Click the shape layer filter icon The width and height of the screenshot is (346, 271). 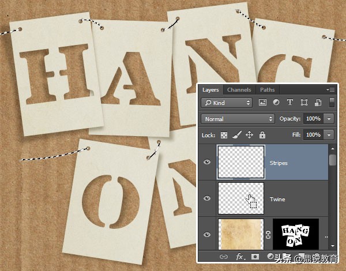click(303, 103)
